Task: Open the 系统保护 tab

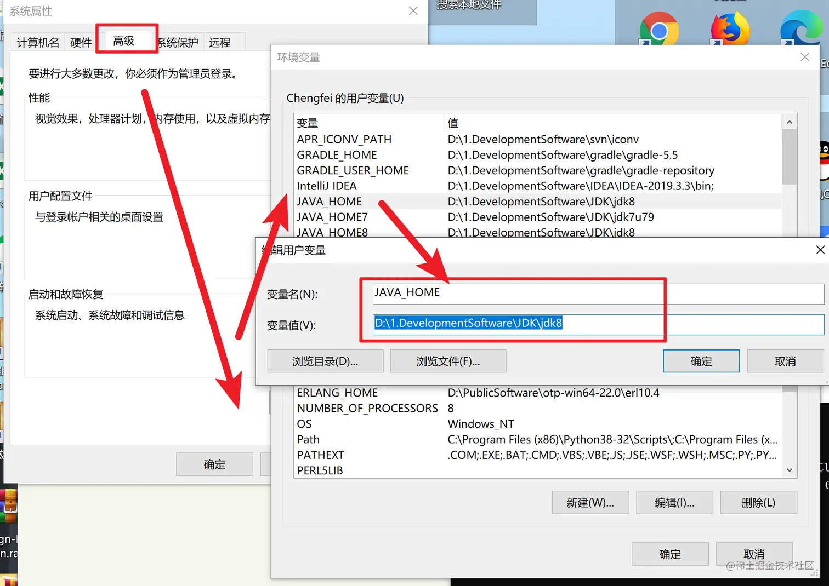Action: 178,42
